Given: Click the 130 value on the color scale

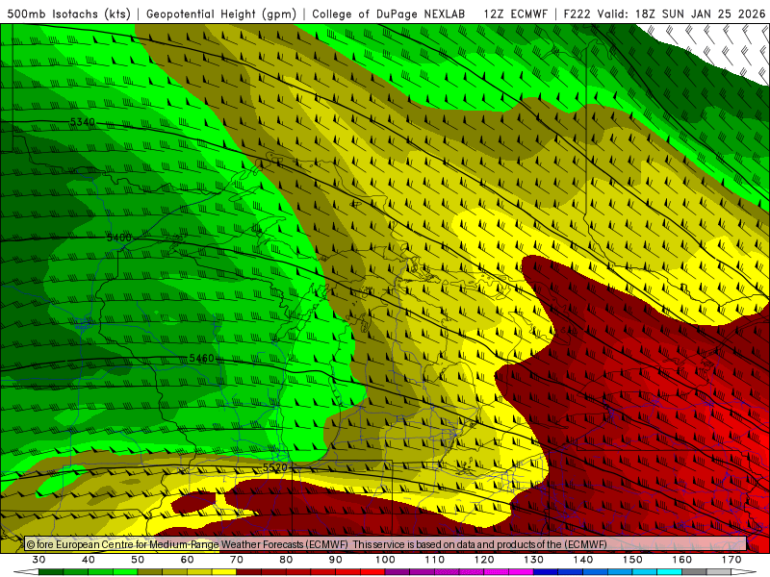Looking at the screenshot, I should tap(533, 560).
